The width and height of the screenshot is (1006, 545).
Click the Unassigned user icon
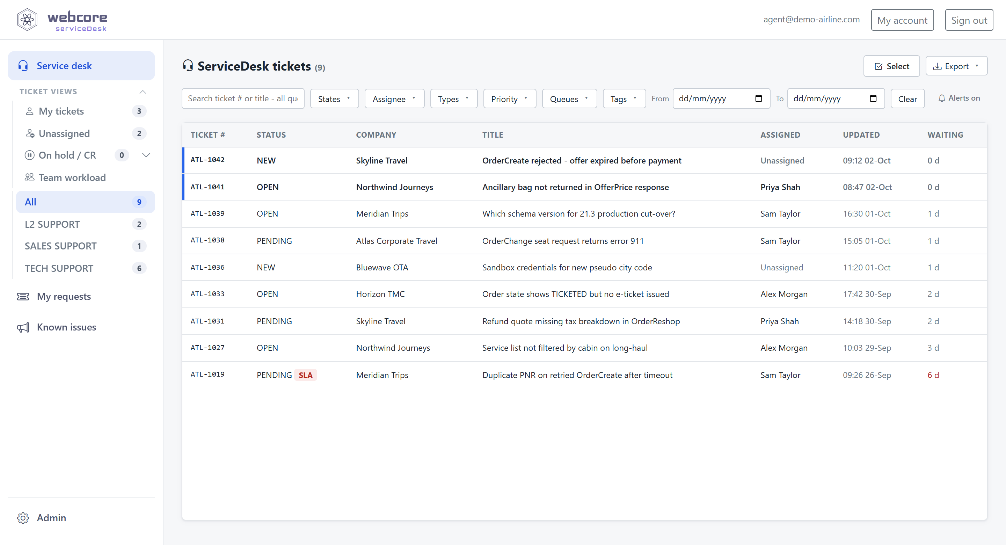(30, 133)
